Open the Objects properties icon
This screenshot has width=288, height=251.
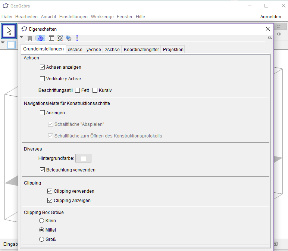tap(30, 38)
